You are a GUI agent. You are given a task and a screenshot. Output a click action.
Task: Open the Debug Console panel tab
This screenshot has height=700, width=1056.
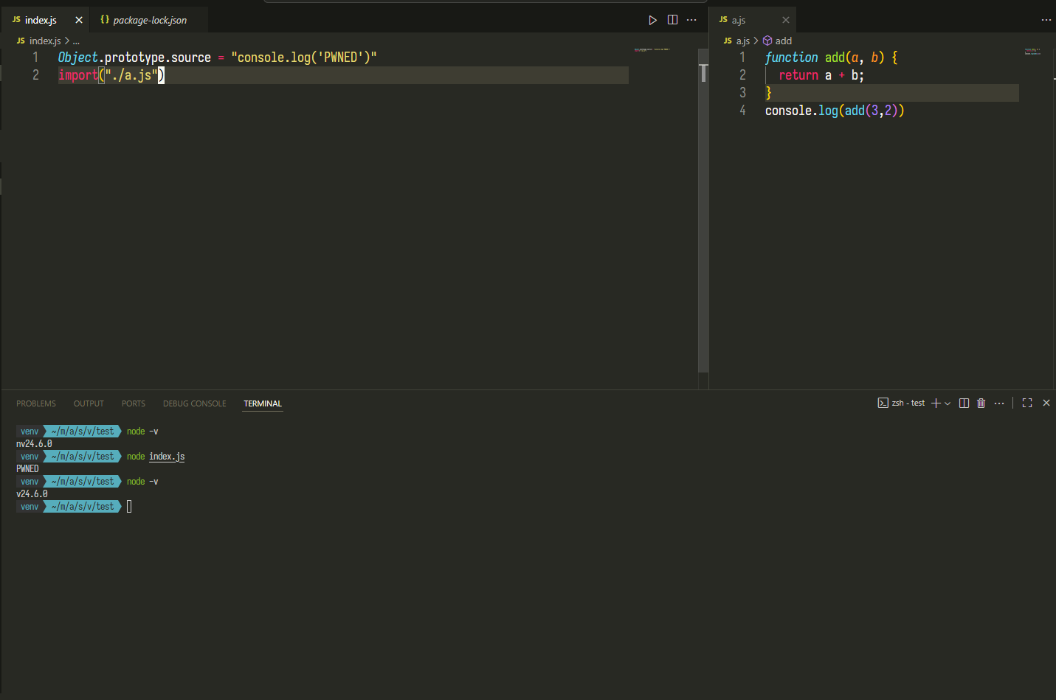coord(194,403)
